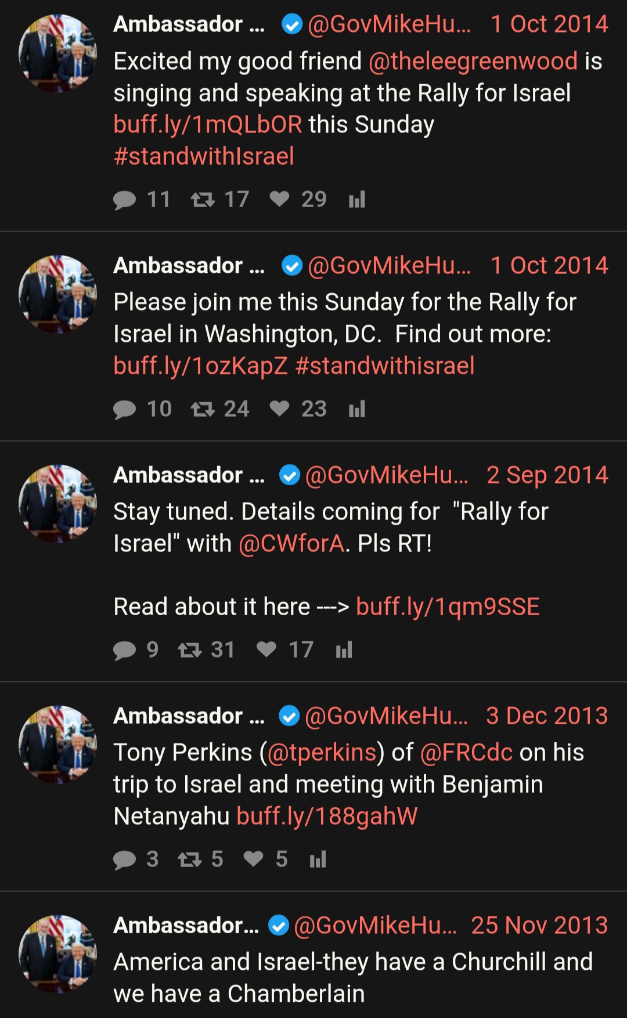View stats icon on the Tony Perkins tweet
This screenshot has height=1018, width=627.
coord(318,859)
